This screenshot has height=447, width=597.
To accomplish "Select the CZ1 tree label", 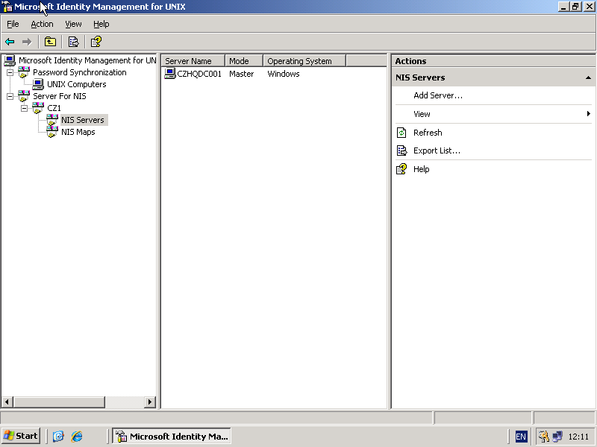I will (x=54, y=108).
